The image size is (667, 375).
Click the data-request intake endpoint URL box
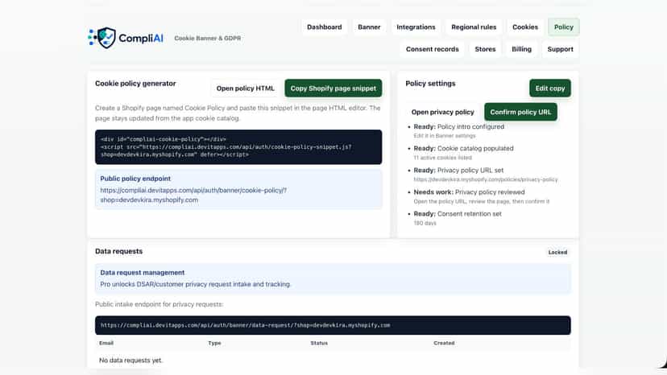(333, 325)
